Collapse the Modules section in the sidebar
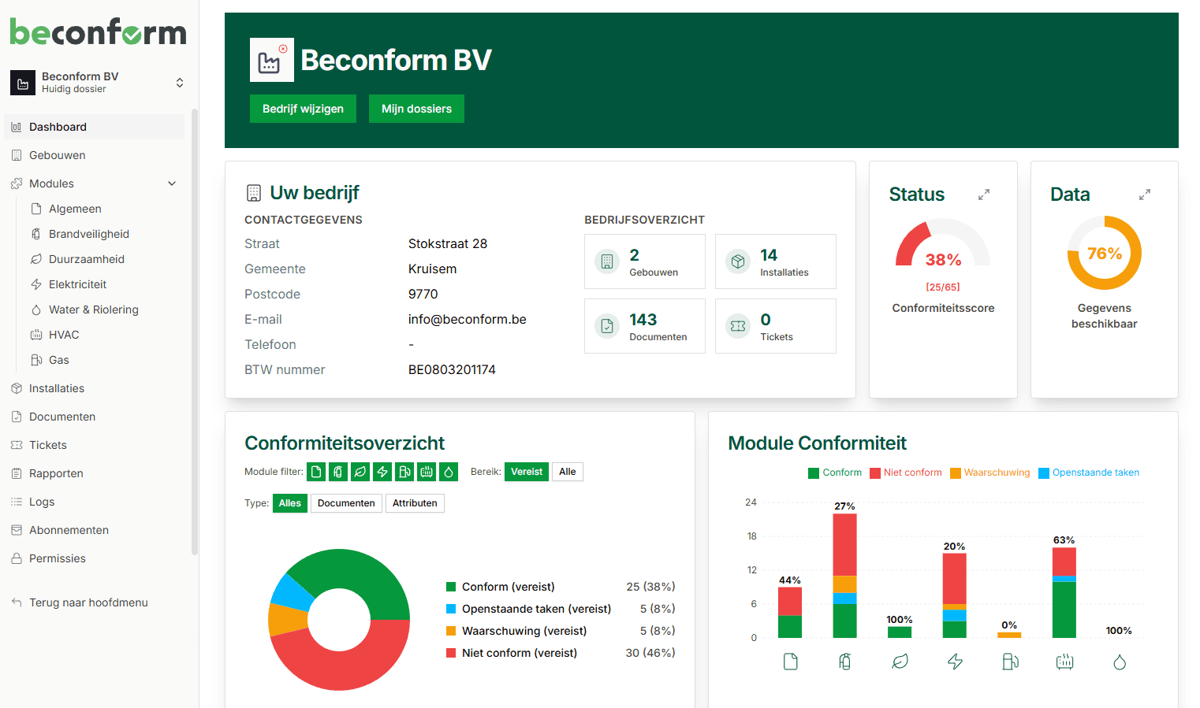 click(x=172, y=183)
